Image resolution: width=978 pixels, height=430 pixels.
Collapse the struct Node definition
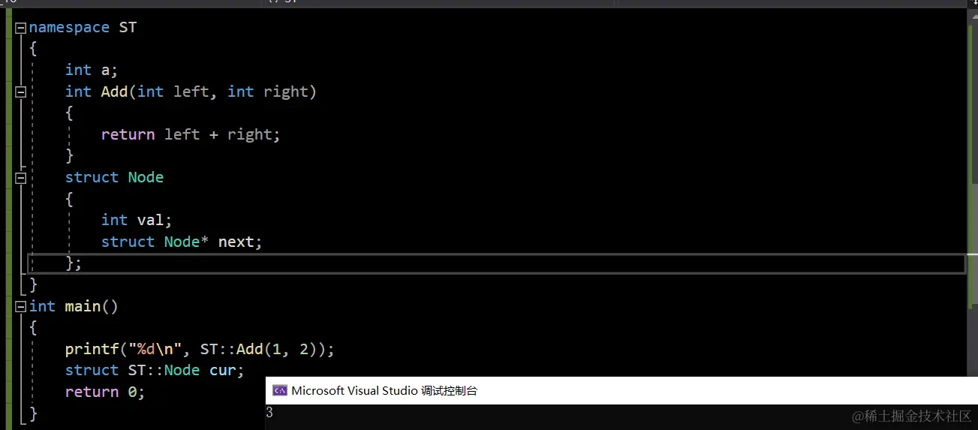coord(20,178)
